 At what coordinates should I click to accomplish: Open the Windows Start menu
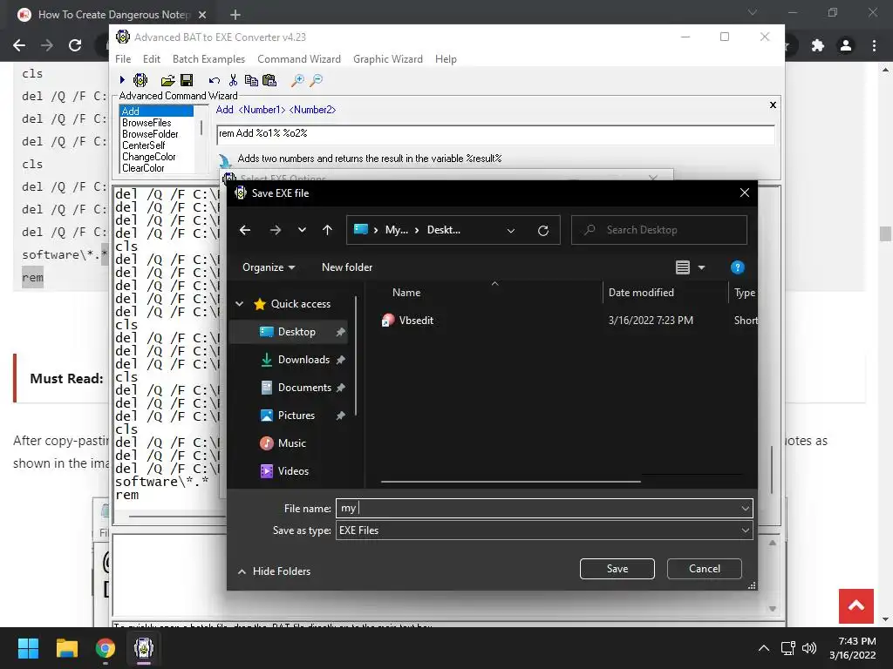tap(28, 648)
